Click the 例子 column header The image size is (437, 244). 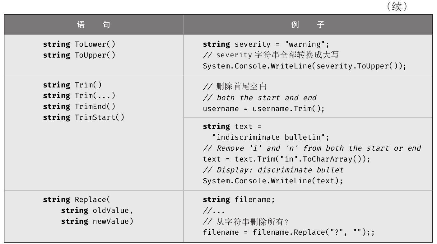(x=308, y=25)
